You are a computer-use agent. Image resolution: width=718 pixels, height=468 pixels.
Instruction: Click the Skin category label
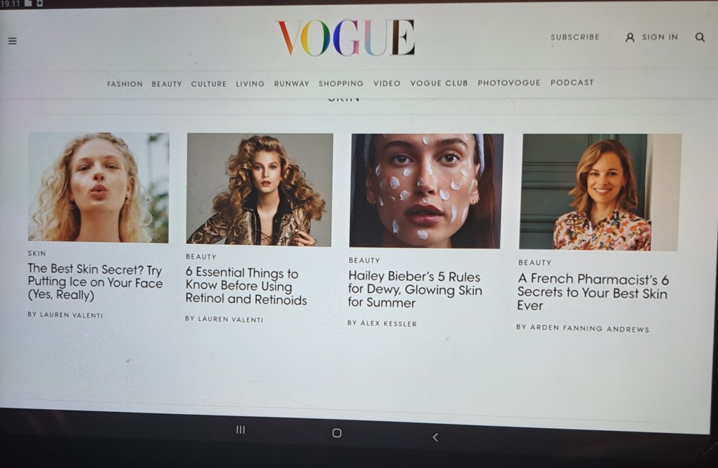coord(36,254)
